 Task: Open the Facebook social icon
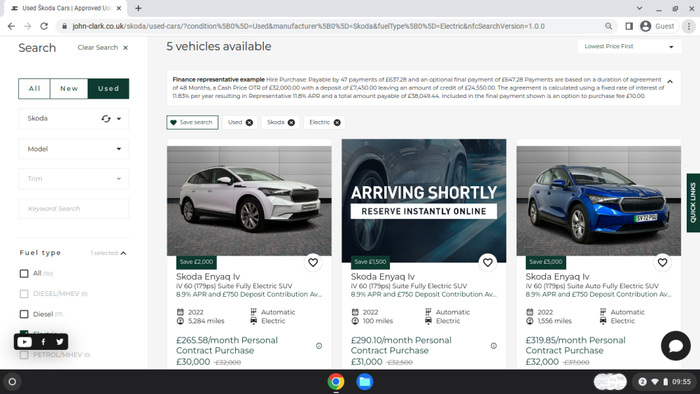click(43, 342)
